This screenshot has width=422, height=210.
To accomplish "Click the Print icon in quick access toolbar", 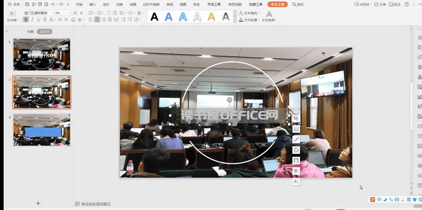I will [x=40, y=4].
